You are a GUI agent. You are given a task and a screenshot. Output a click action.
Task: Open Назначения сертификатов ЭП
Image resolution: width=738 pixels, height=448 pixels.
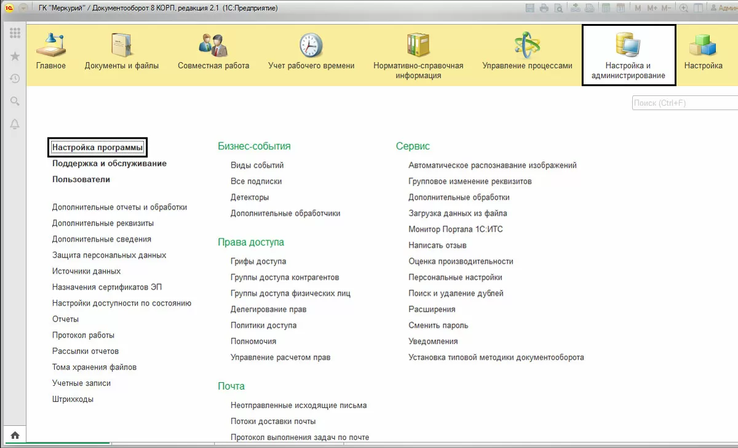[x=107, y=287]
